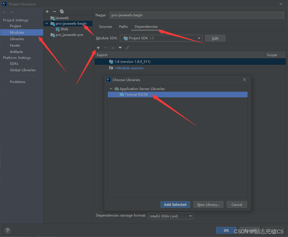The width and height of the screenshot is (288, 237).
Task: Open Modules settings section
Action: coord(22,33)
